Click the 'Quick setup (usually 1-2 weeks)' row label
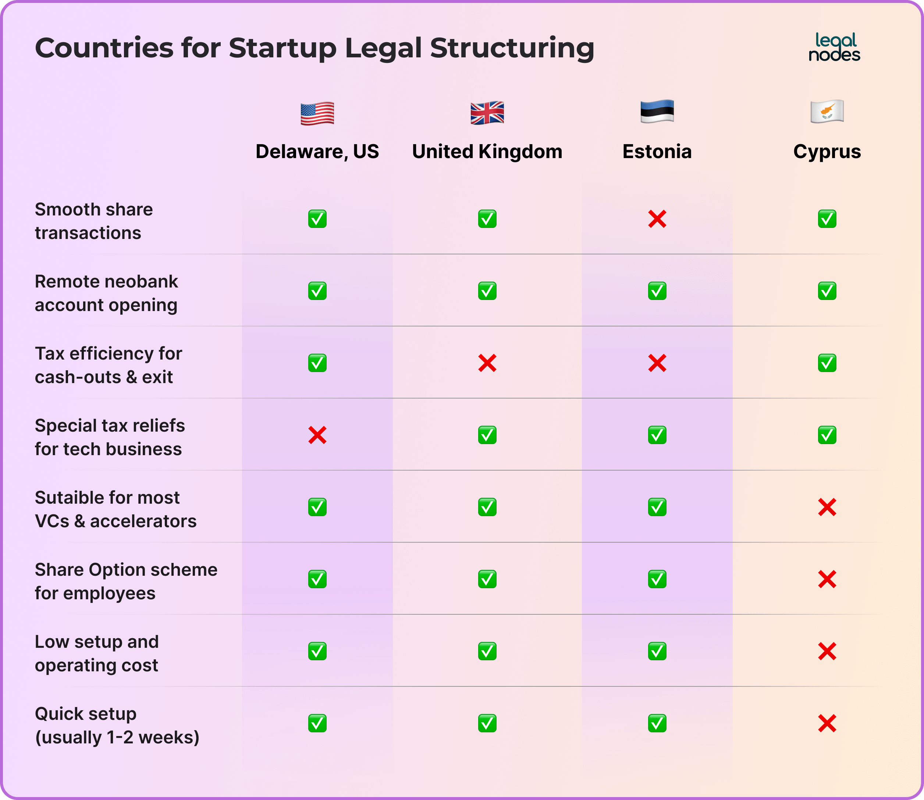This screenshot has height=800, width=924. [117, 725]
